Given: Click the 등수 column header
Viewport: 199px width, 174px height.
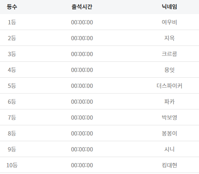Looking at the screenshot, I should [x=12, y=7].
